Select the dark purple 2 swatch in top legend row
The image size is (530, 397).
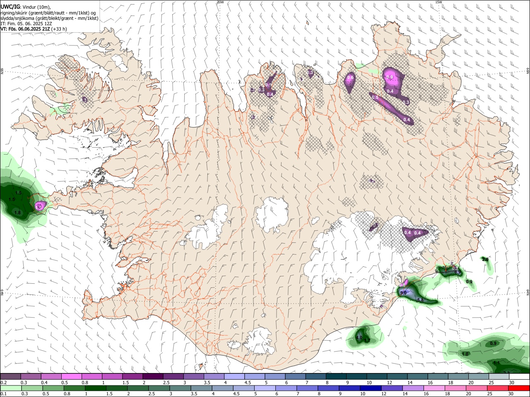click(x=153, y=377)
